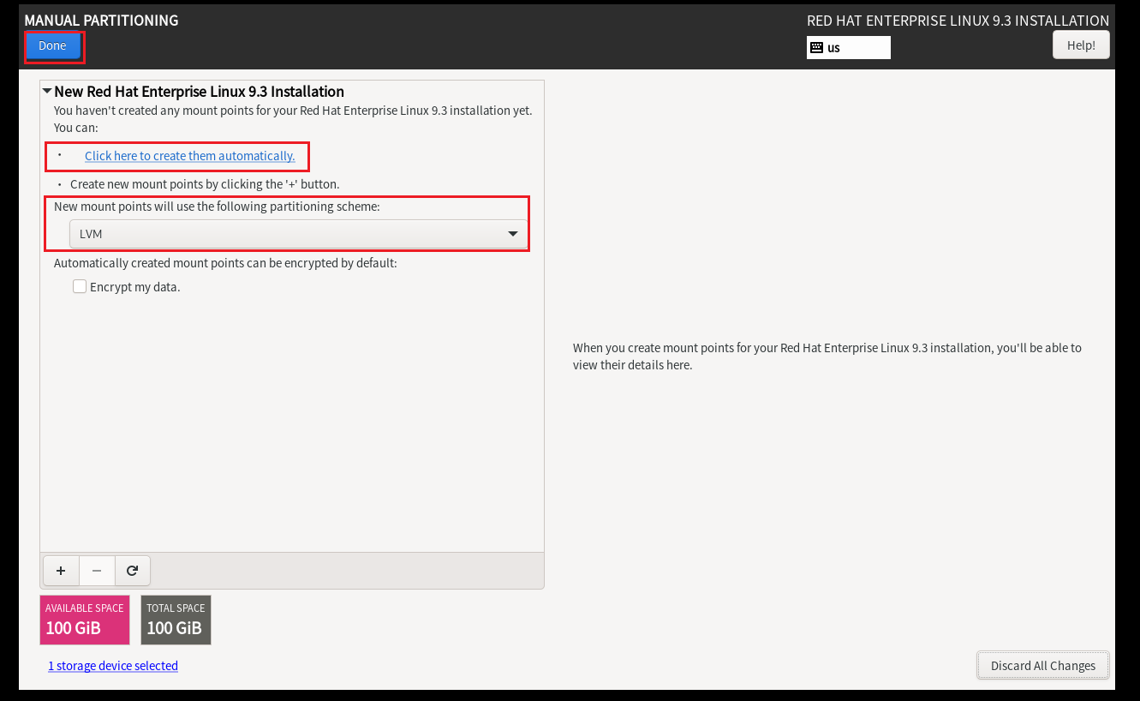Image resolution: width=1140 pixels, height=701 pixels.
Task: Click the Done button
Action: point(52,46)
